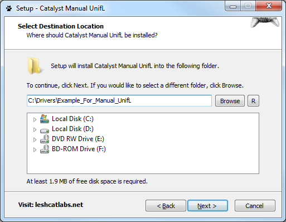This screenshot has height=222, width=286.
Task: Click the paw icon in title bar
Action: point(9,8)
